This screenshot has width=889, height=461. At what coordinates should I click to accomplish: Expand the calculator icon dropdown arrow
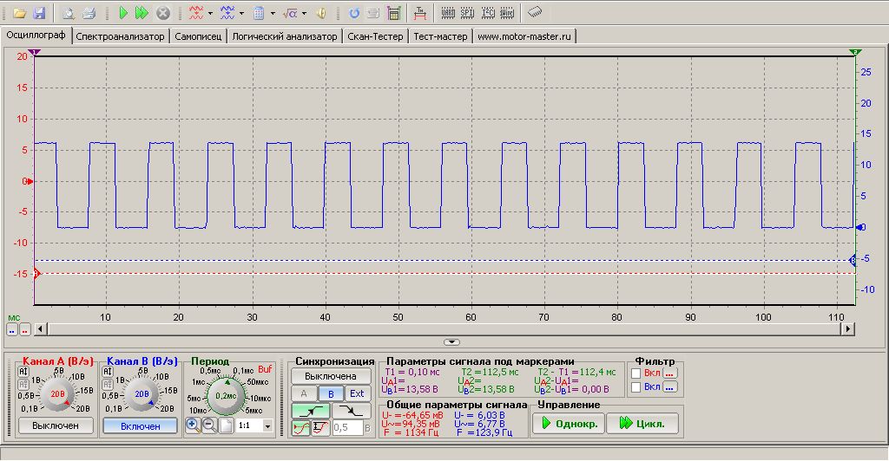273,13
